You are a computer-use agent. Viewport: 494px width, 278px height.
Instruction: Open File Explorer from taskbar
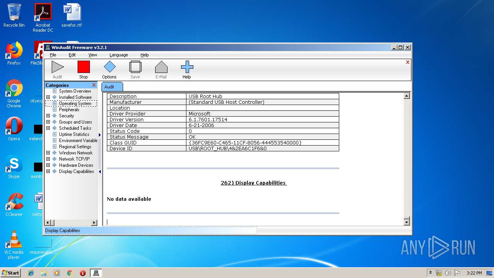(x=44, y=273)
